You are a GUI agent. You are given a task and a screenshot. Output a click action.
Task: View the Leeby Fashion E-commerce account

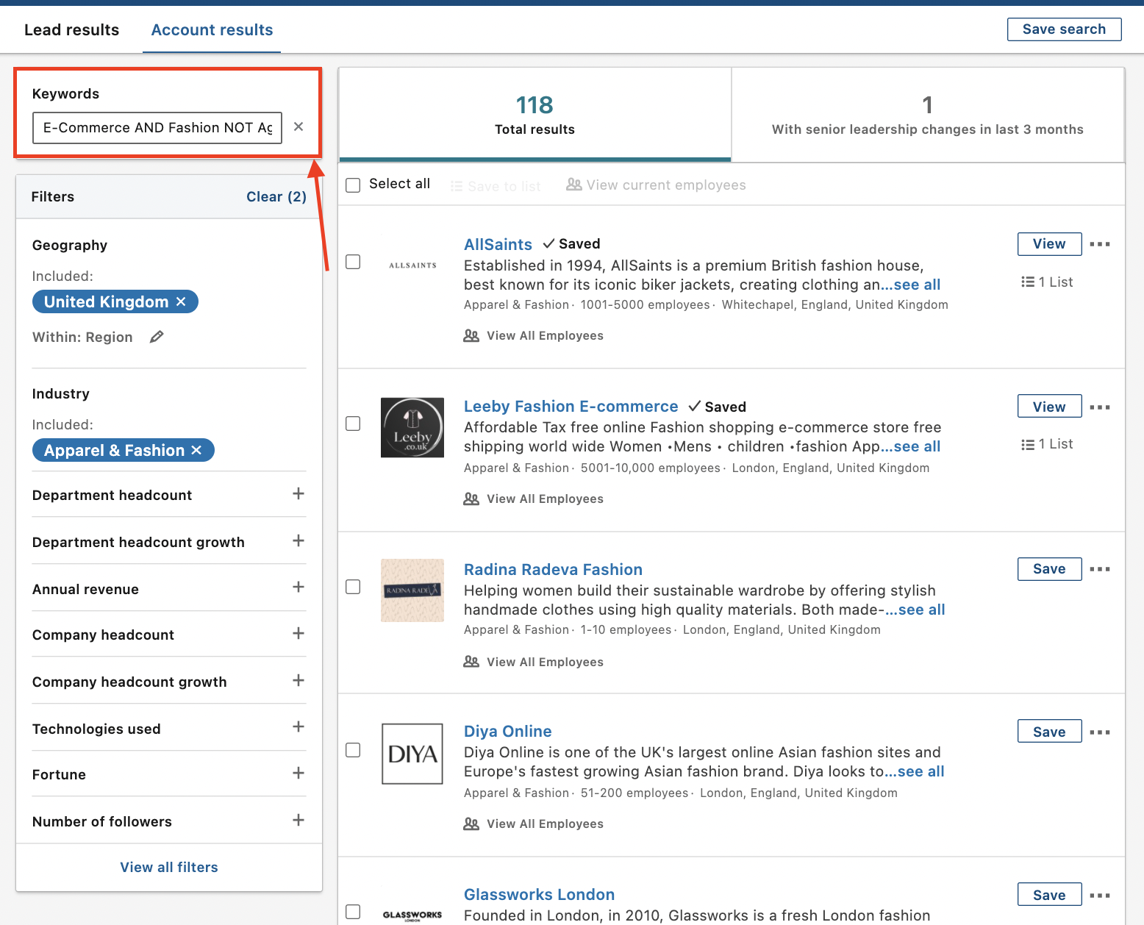coord(1049,407)
